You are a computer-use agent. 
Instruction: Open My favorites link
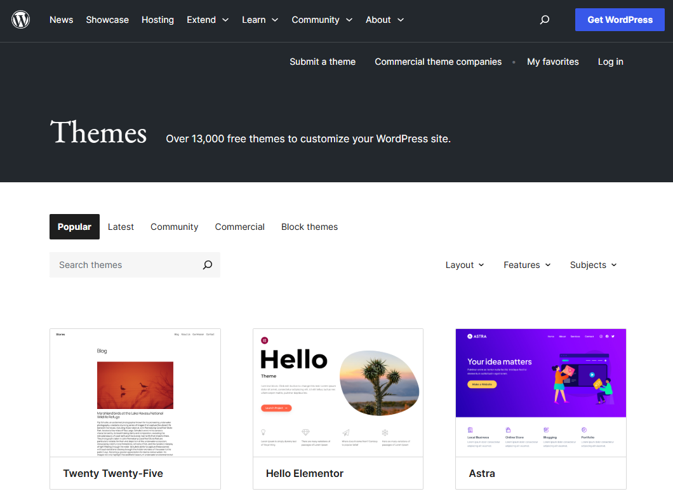pyautogui.click(x=552, y=62)
